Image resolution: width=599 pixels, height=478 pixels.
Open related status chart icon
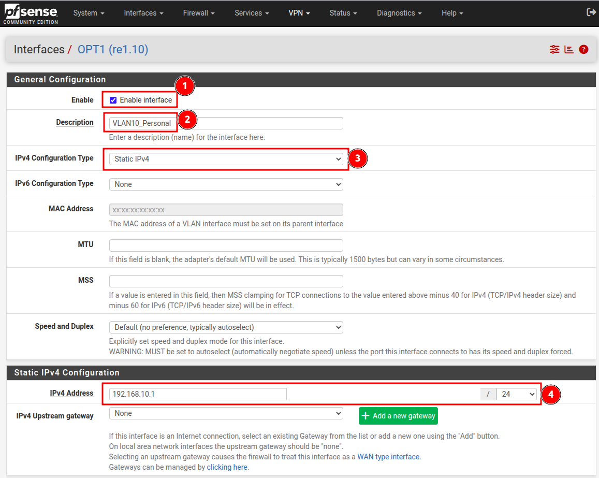569,49
